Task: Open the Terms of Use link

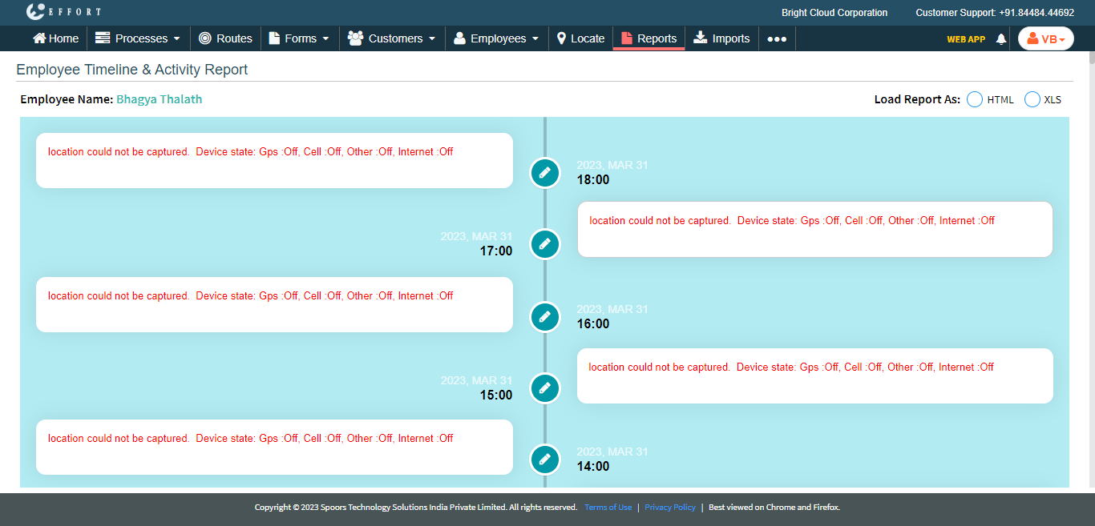Action: point(608,507)
